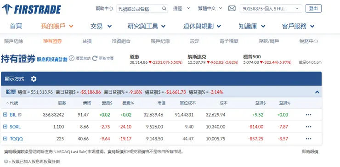Click the 更新本頁 link text
This screenshot has width=340, height=167.
106,58
